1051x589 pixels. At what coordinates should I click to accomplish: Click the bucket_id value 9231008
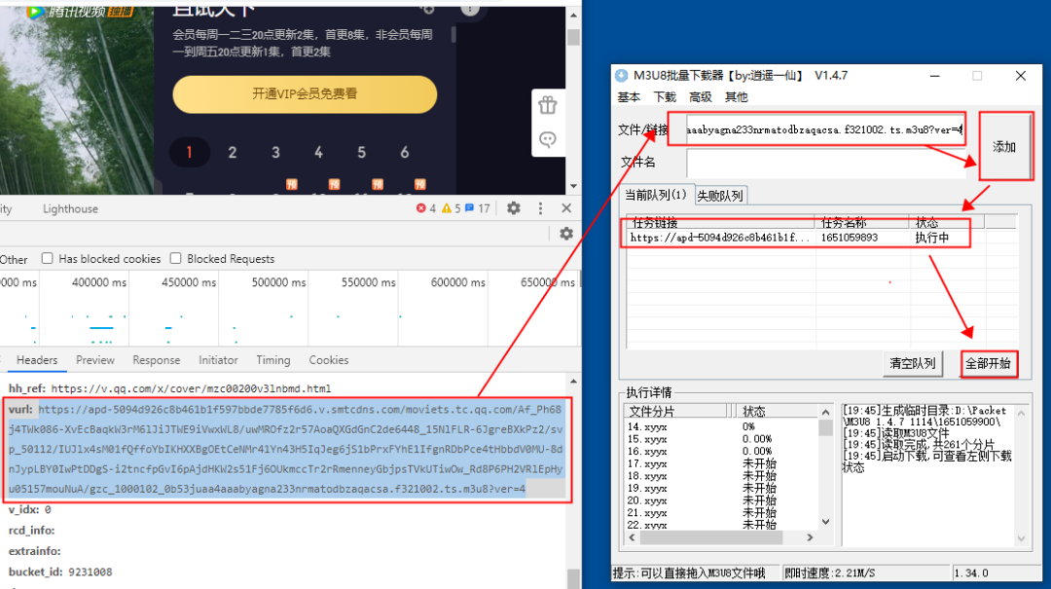pyautogui.click(x=90, y=572)
